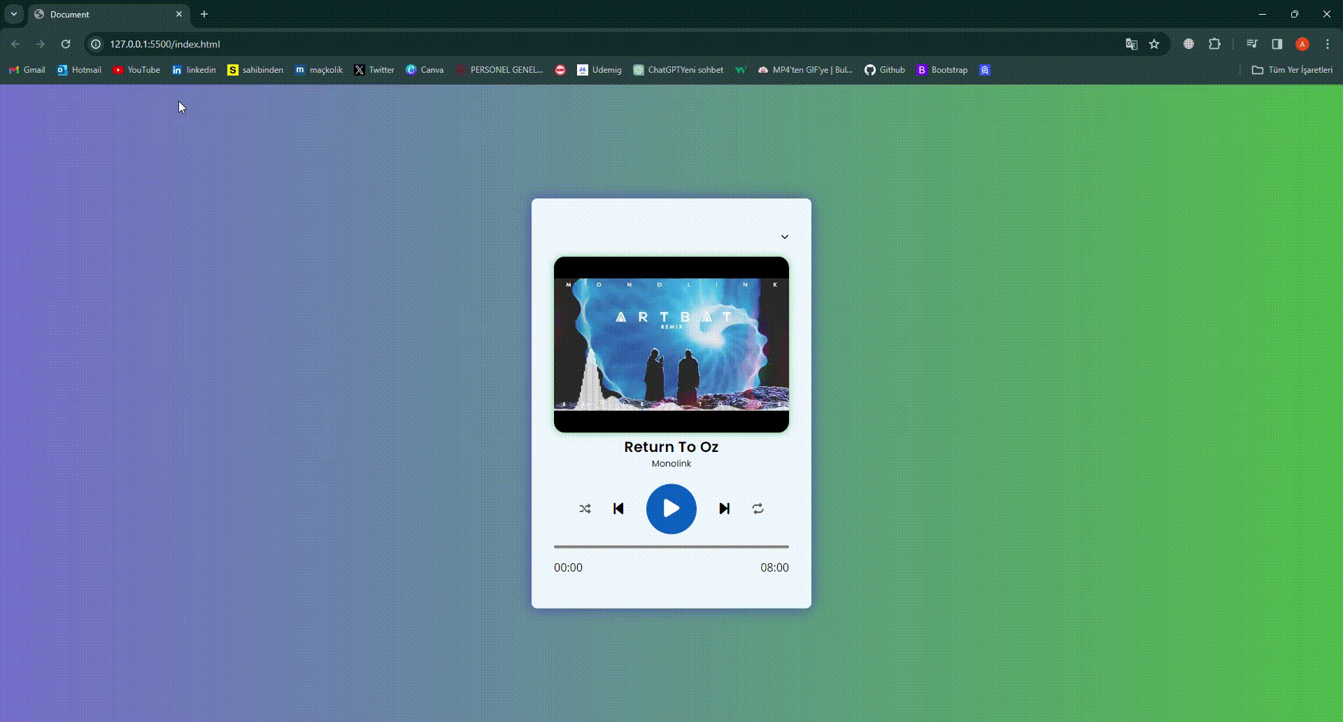Open the Tüm Yer İşaretleri folder
The height and width of the screenshot is (722, 1343).
[x=1292, y=70]
